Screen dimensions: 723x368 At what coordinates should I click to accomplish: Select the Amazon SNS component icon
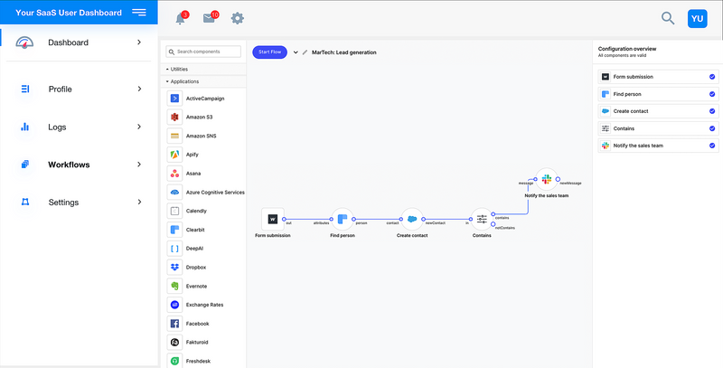(174, 136)
